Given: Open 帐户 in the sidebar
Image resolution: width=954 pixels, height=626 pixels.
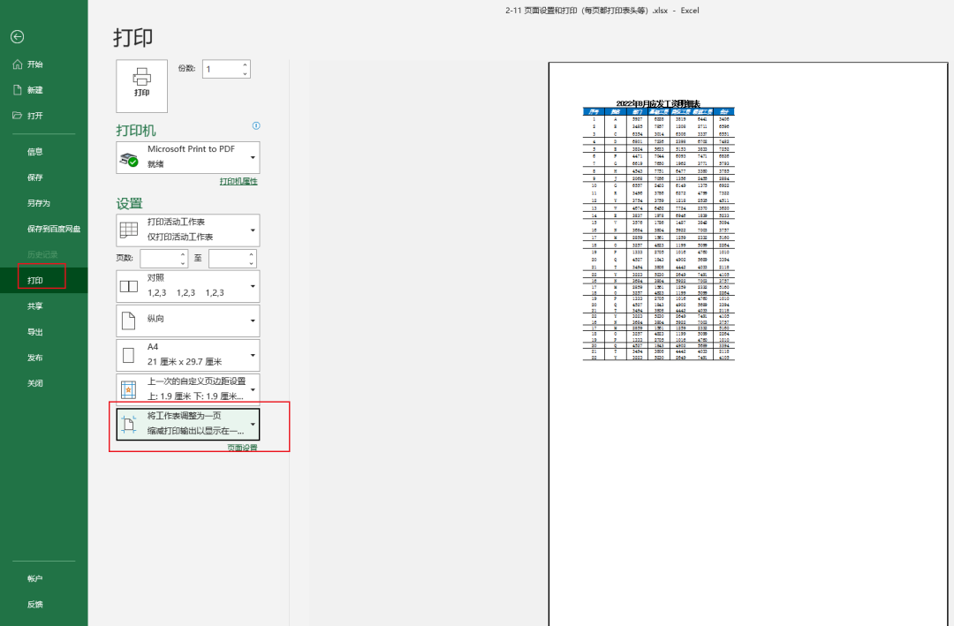Looking at the screenshot, I should pos(35,578).
